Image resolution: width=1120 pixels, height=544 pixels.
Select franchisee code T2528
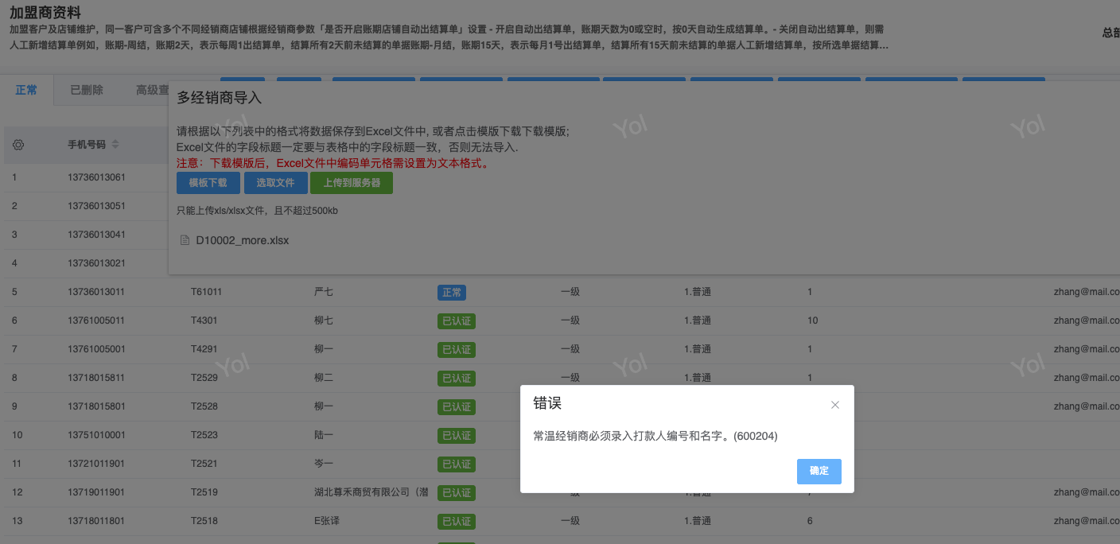point(204,406)
